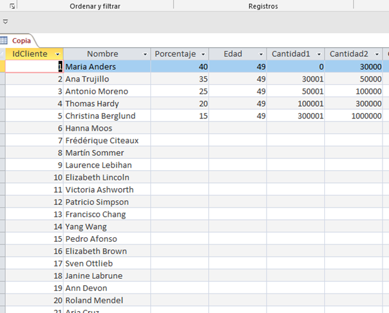Image resolution: width=389 pixels, height=313 pixels.
Task: Click the Elizabeth Lincoln name cell
Action: (107, 177)
